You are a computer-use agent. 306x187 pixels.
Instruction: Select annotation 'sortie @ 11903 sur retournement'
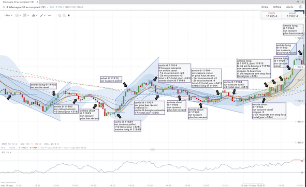click(66, 109)
